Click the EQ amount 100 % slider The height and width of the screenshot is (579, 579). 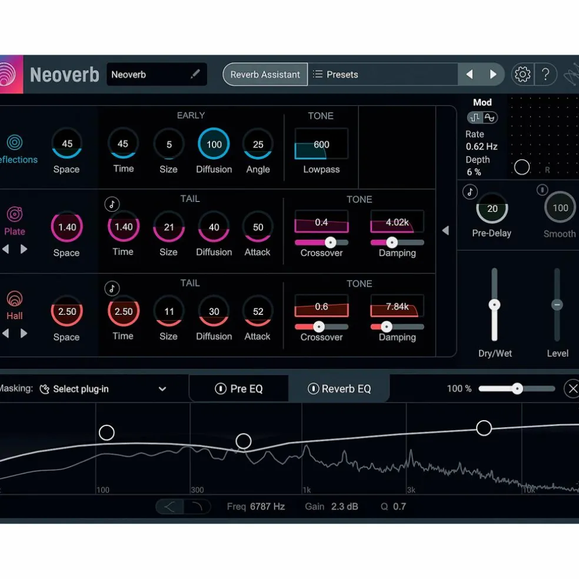pos(517,388)
